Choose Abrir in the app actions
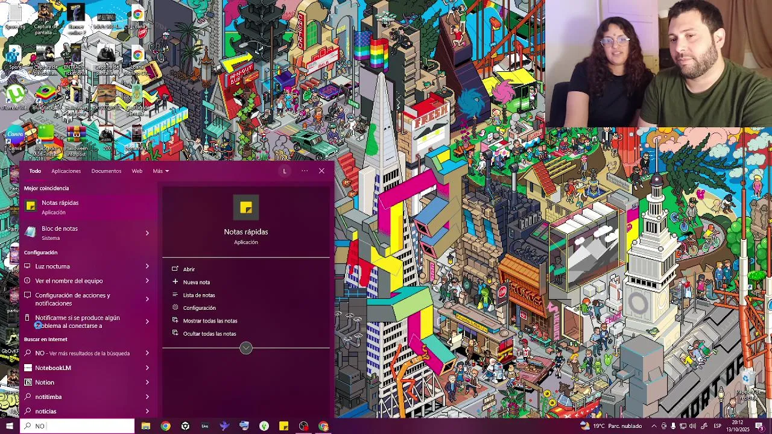 pos(189,269)
